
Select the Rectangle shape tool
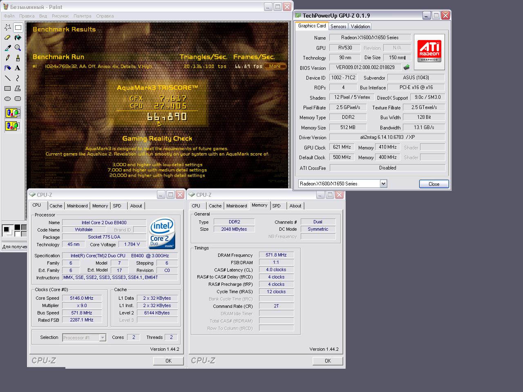8,88
